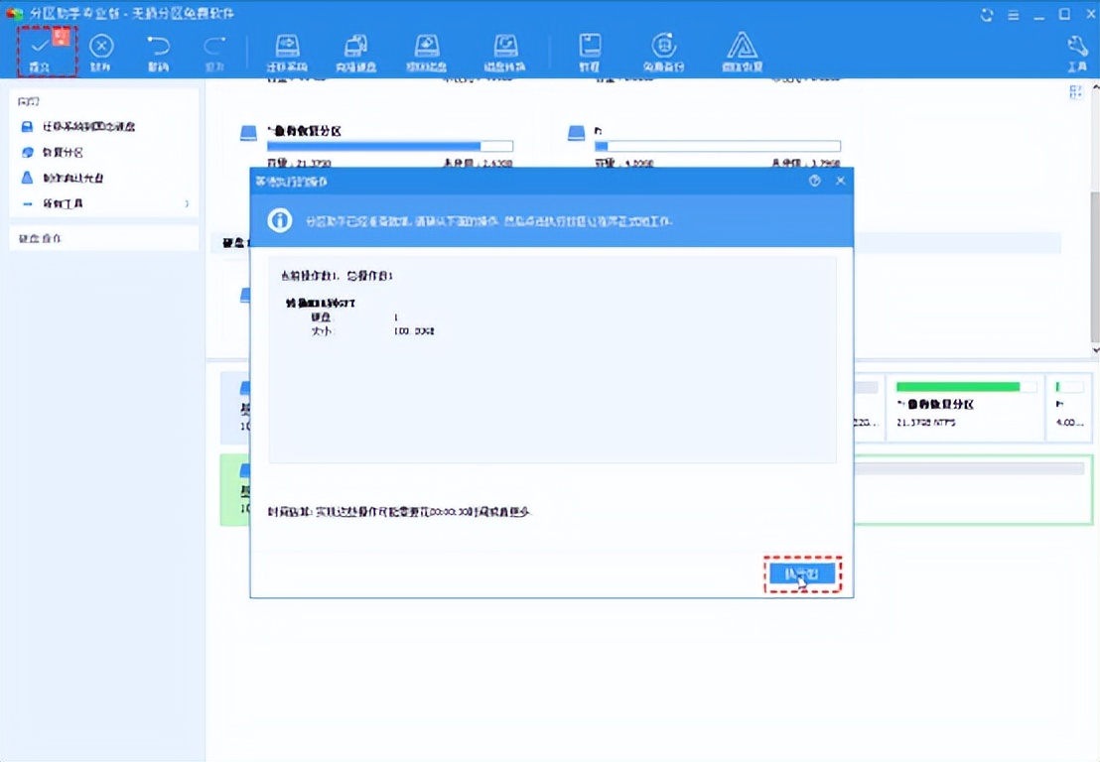Click the refresh icon in title bar

(987, 14)
